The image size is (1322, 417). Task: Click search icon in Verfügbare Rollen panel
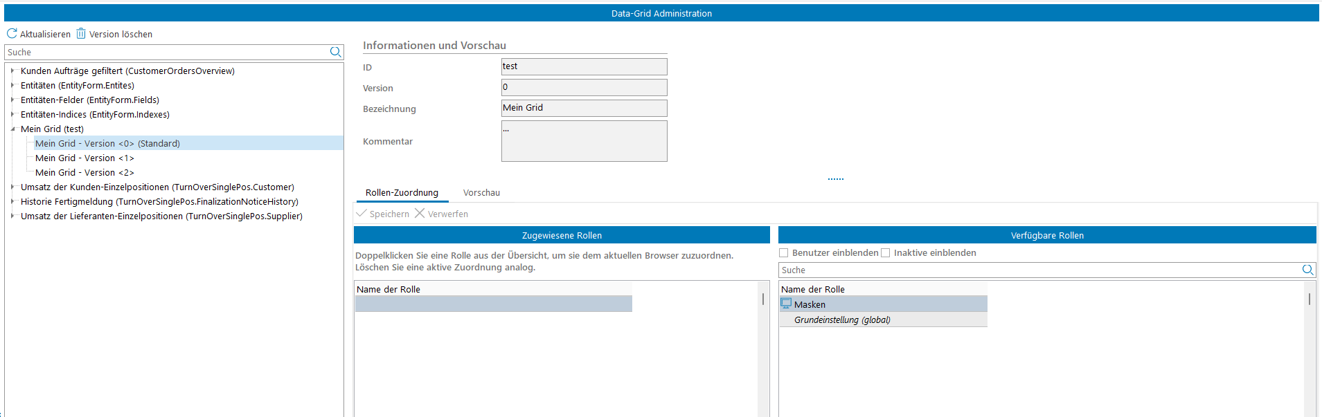[x=1307, y=270]
